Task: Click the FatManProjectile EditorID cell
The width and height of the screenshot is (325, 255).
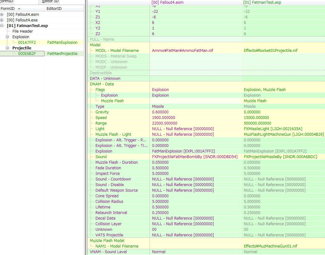Action: (x=62, y=54)
